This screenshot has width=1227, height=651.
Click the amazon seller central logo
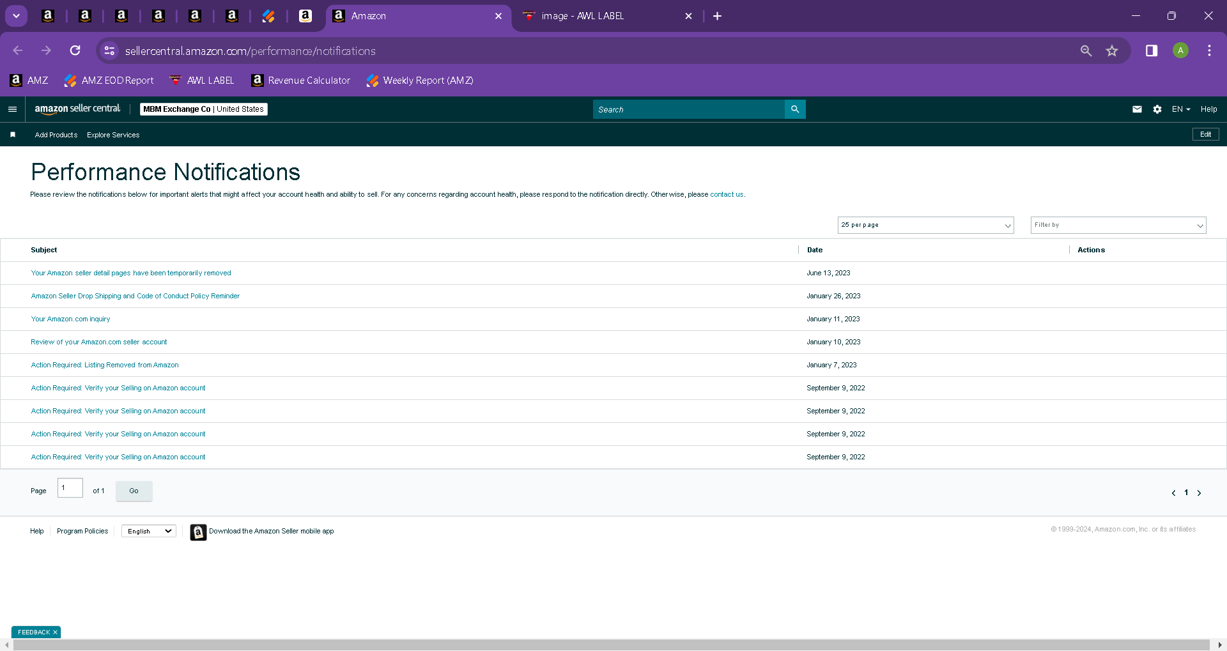(77, 109)
